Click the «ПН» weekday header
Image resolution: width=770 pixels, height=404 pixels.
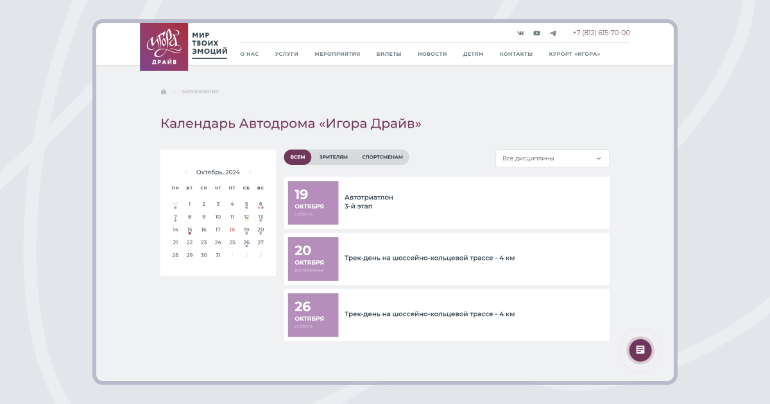tap(175, 188)
